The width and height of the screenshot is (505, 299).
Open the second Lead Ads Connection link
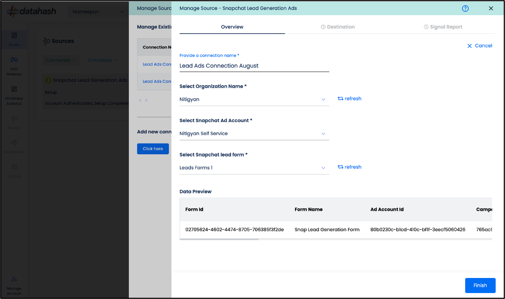point(157,81)
